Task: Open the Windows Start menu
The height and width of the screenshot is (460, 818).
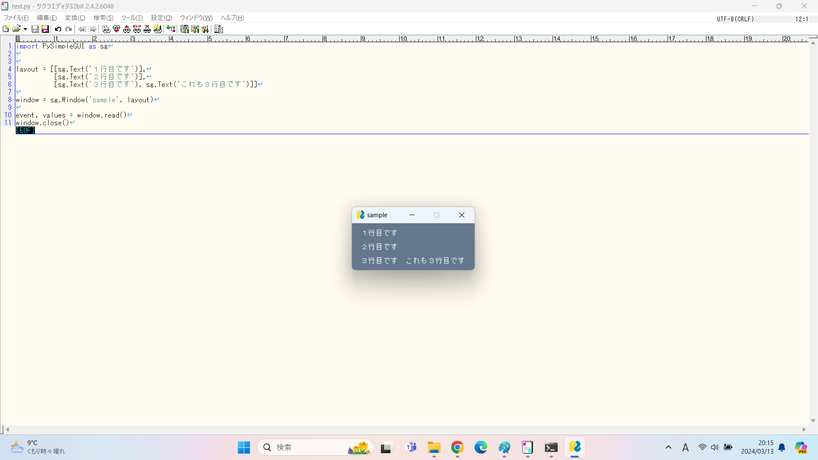Action: coord(243,447)
